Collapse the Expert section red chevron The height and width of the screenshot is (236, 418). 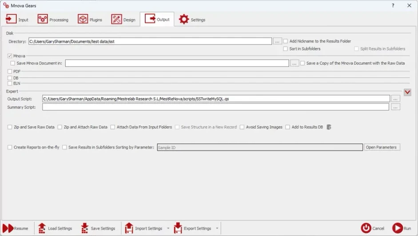tap(407, 92)
